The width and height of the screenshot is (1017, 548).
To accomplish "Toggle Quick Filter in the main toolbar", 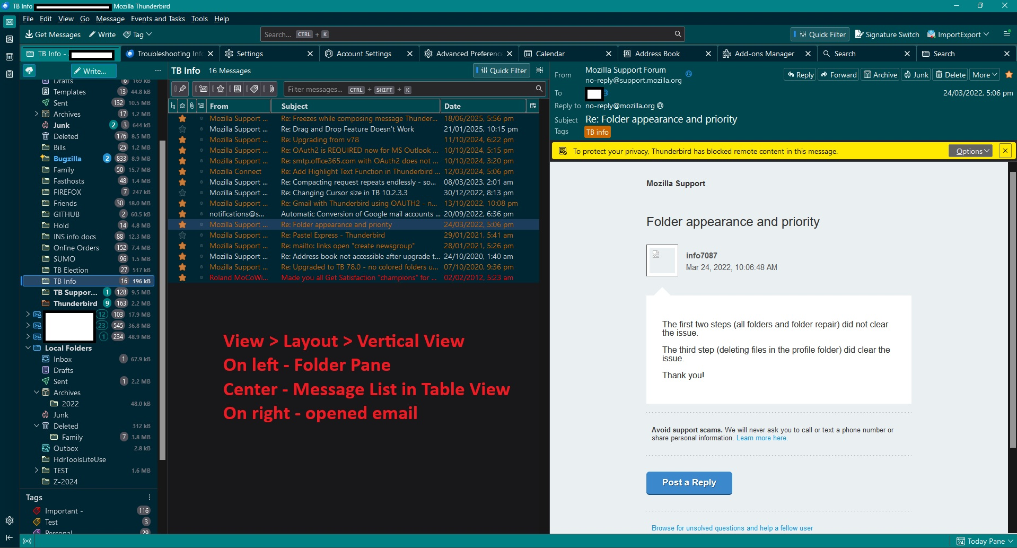I will coord(820,34).
